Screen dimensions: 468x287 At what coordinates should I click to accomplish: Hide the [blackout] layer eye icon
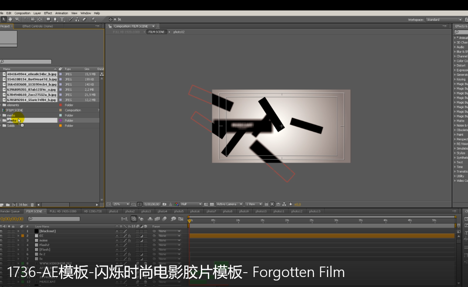(1, 231)
